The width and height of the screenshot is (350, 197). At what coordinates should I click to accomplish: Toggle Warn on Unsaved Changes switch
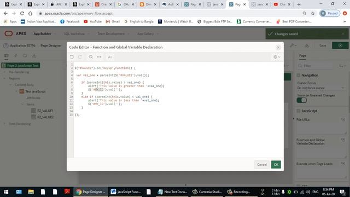point(301,100)
